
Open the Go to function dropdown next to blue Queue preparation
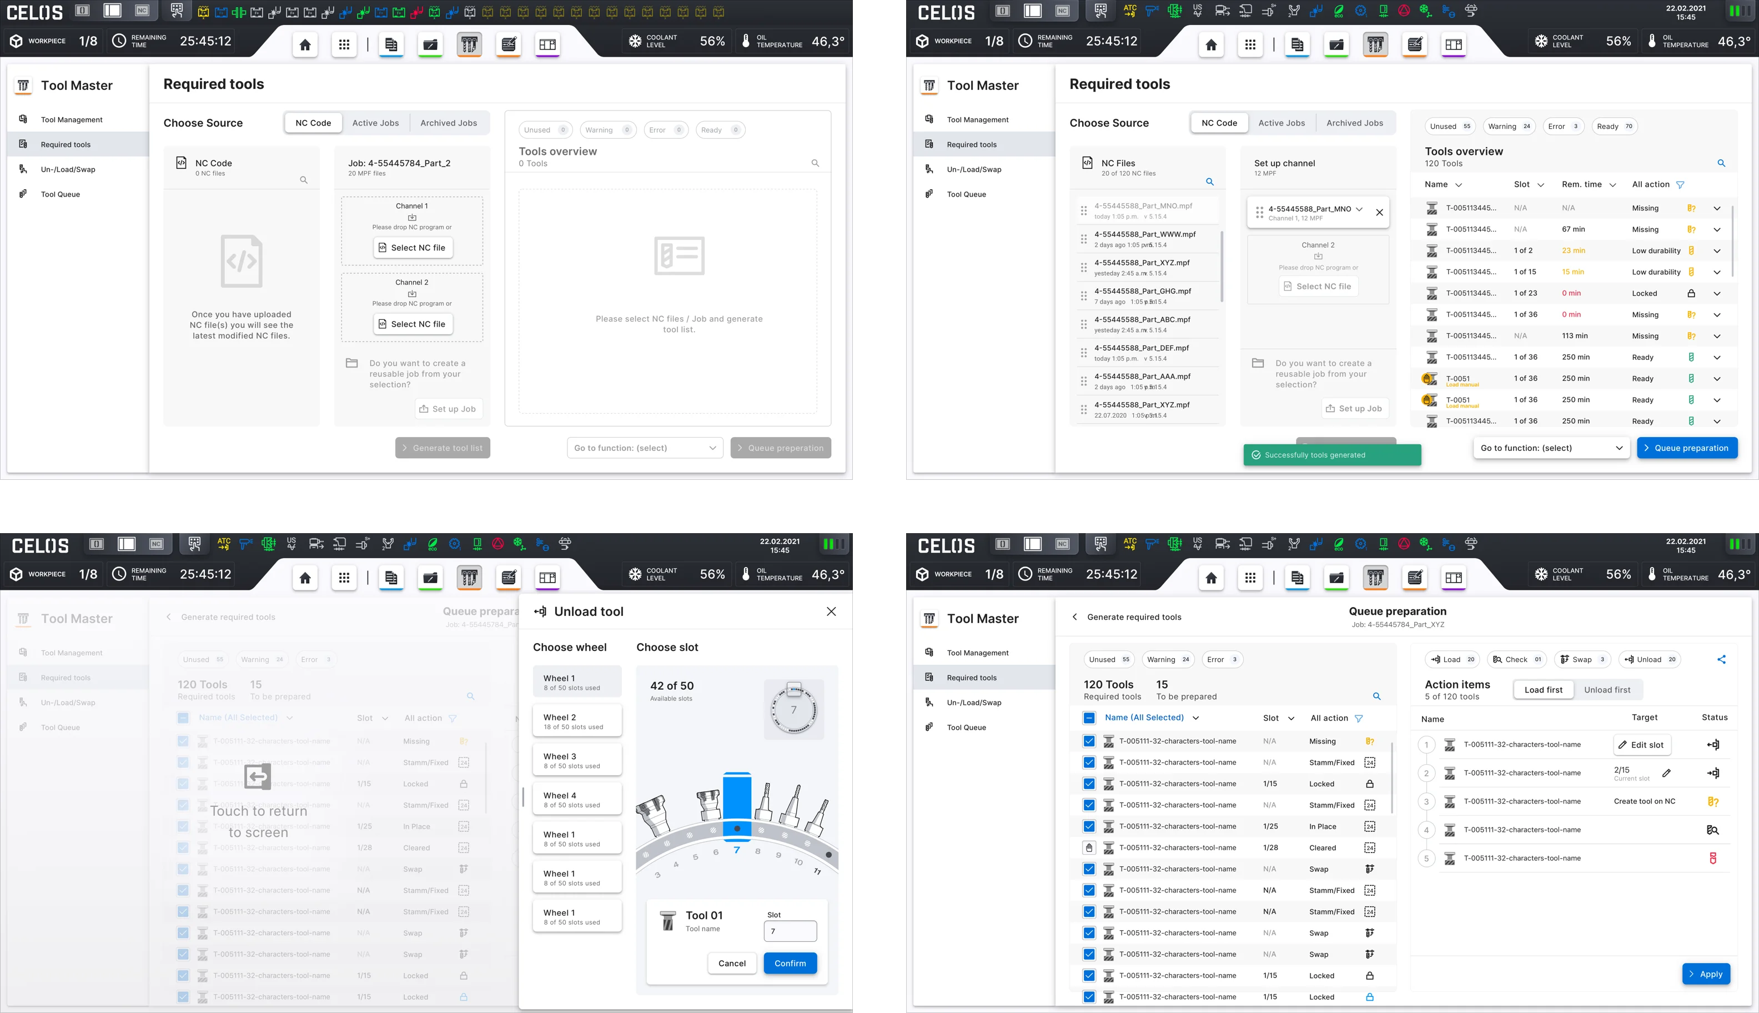click(x=1551, y=448)
